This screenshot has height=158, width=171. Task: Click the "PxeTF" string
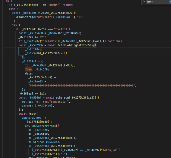[60, 29]
